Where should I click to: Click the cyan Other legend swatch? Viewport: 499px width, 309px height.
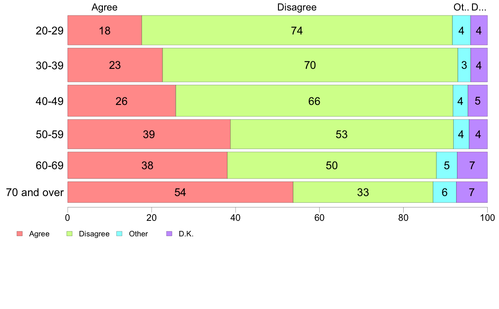(120, 234)
